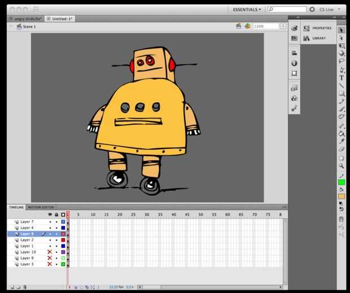The height and width of the screenshot is (293, 350).
Task: Toggle outlines for all layers header
Action: click(x=63, y=215)
